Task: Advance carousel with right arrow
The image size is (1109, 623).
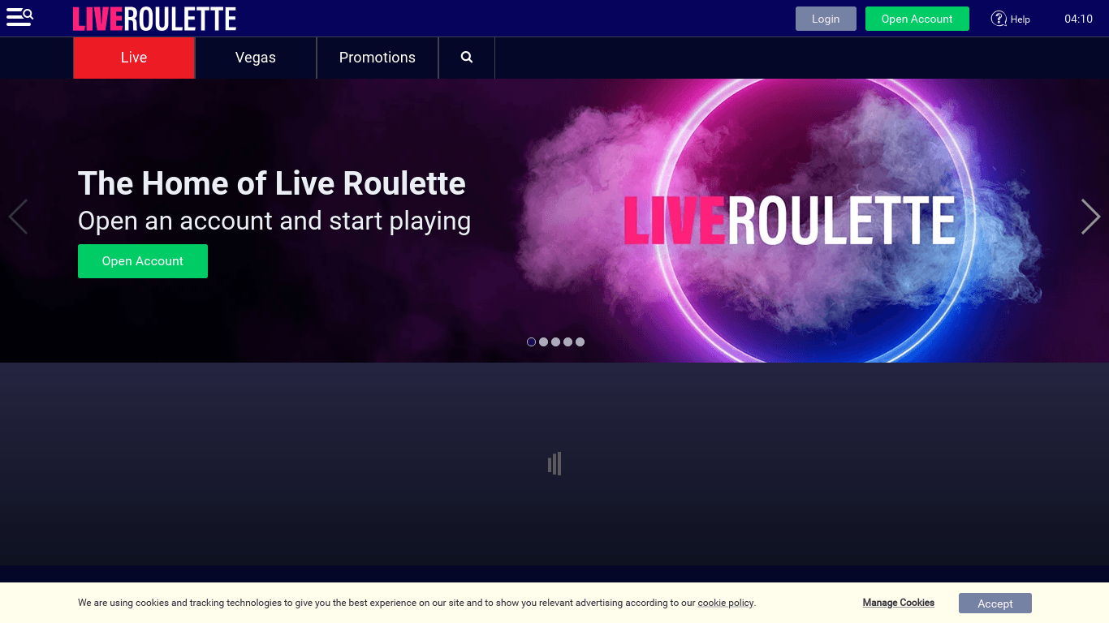Action: [x=1090, y=217]
